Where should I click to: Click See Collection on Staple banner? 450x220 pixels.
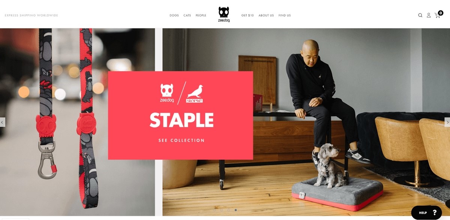click(181, 141)
